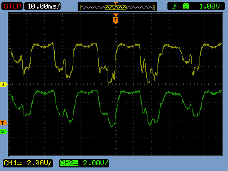Click the waveform memory overview bar

coord(117,7)
